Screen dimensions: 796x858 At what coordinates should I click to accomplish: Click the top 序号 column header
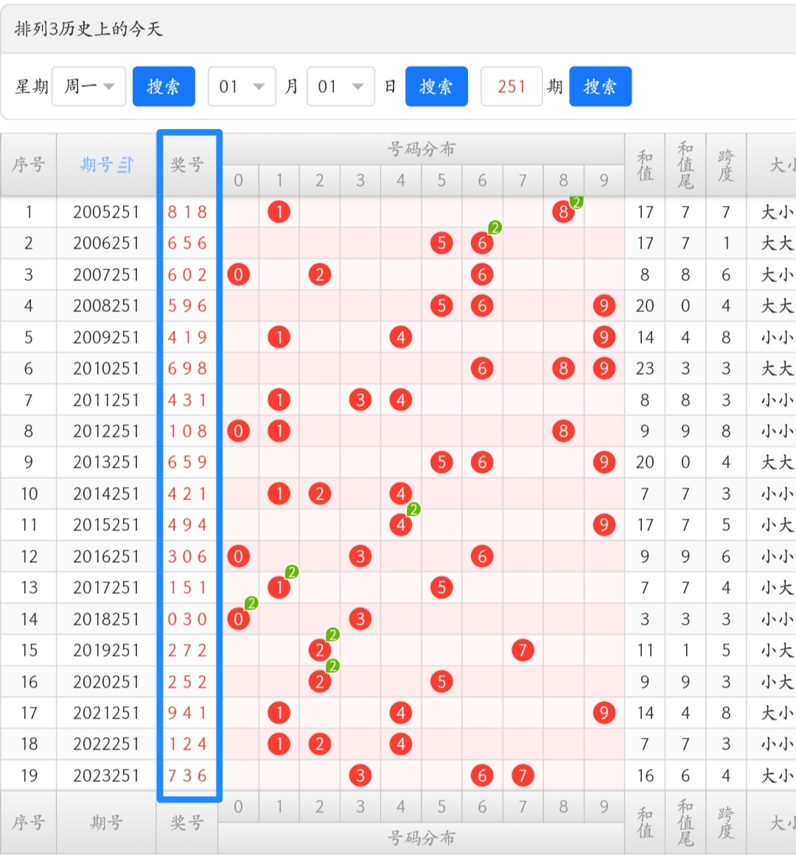(29, 165)
